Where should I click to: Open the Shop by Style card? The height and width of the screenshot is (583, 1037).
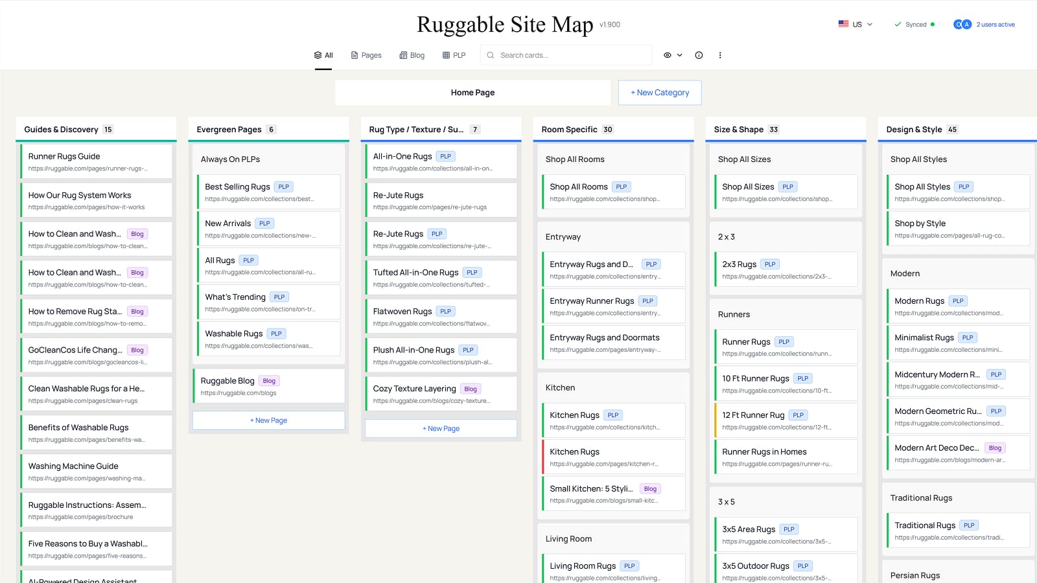(959, 229)
